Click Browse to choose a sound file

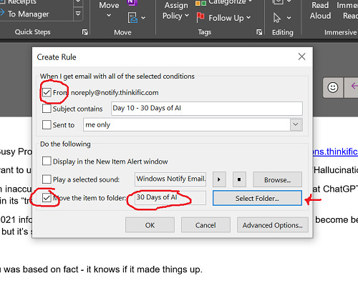click(x=277, y=179)
